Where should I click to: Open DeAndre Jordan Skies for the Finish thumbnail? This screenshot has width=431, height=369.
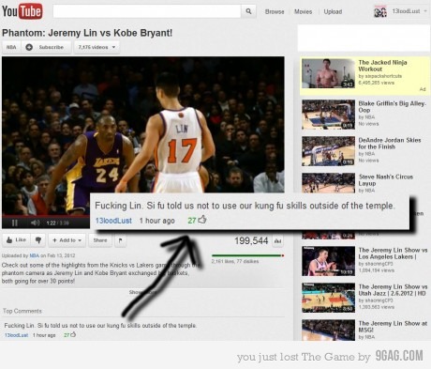pyautogui.click(x=328, y=151)
